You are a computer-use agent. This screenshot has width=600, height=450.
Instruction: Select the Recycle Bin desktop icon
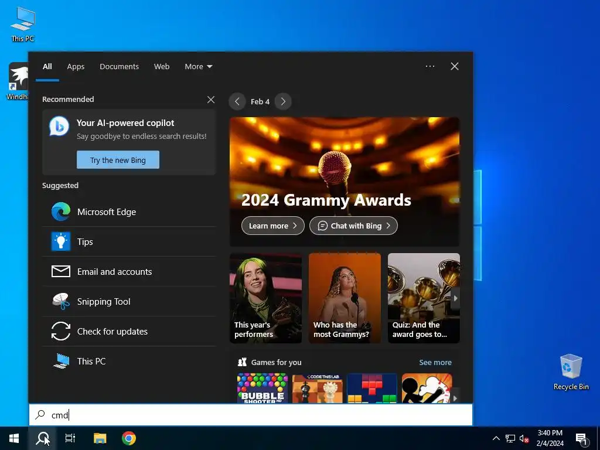pos(571,372)
